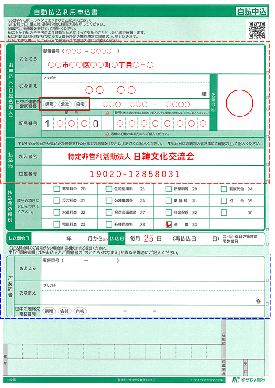Image resolution: width=275 pixels, height=388 pixels.
Task: Tick the 電話料金 23 checkbox
Action: [57, 224]
